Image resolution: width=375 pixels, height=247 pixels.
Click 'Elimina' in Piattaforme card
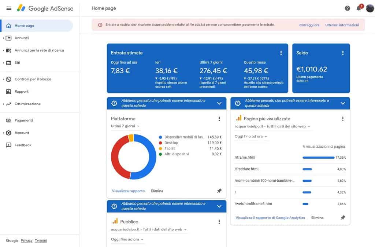coord(157,191)
